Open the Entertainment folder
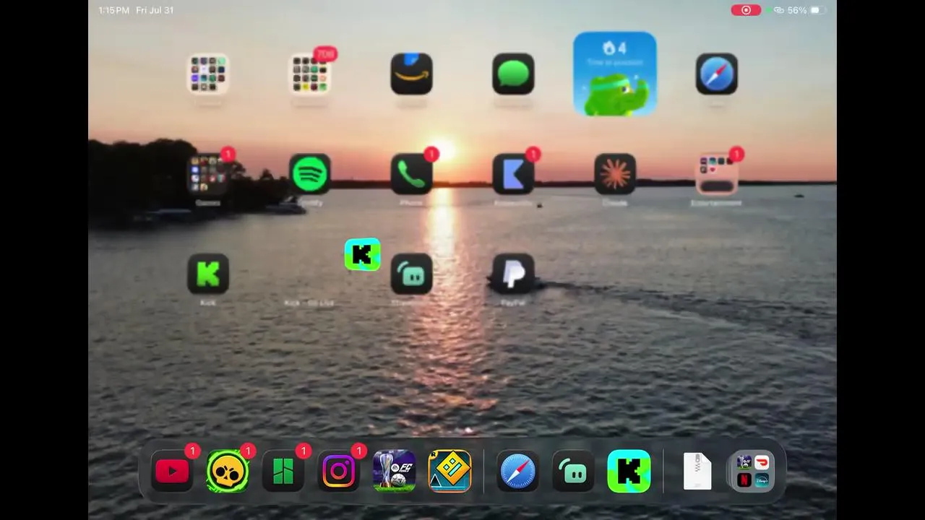 pos(717,174)
